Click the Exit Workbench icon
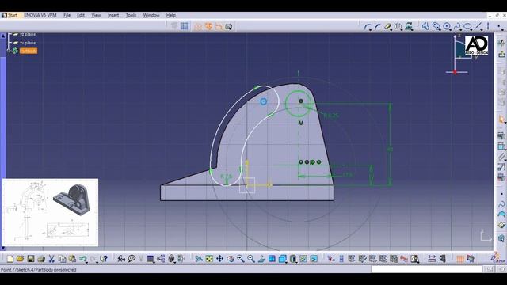Viewport: 507px width, 285px height. [501, 54]
